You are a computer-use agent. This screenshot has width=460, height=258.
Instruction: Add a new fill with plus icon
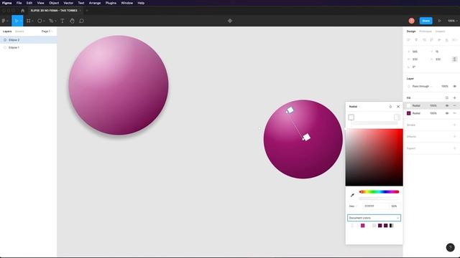pyautogui.click(x=454, y=97)
